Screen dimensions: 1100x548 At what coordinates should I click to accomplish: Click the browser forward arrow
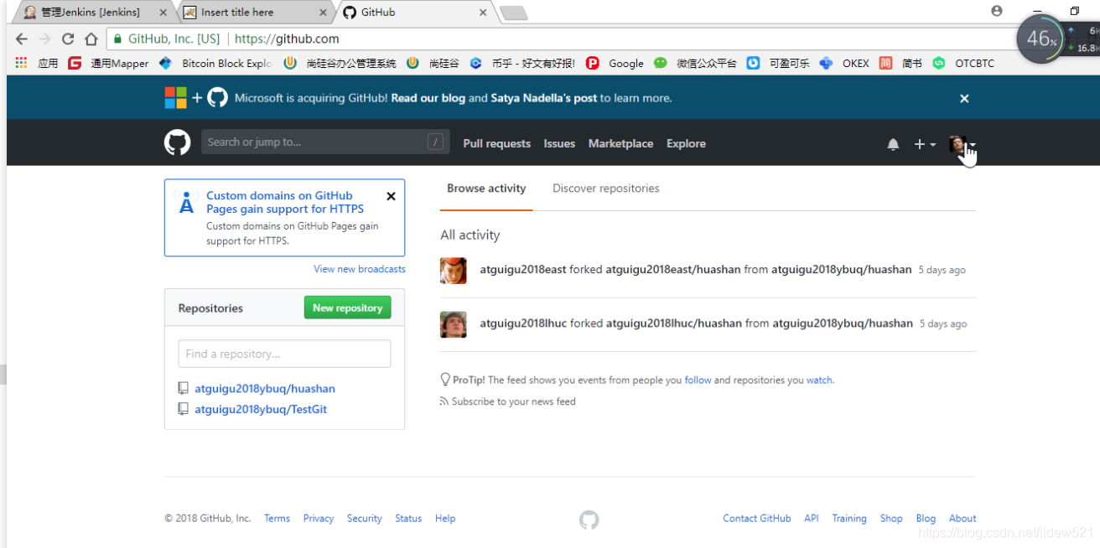pos(45,39)
